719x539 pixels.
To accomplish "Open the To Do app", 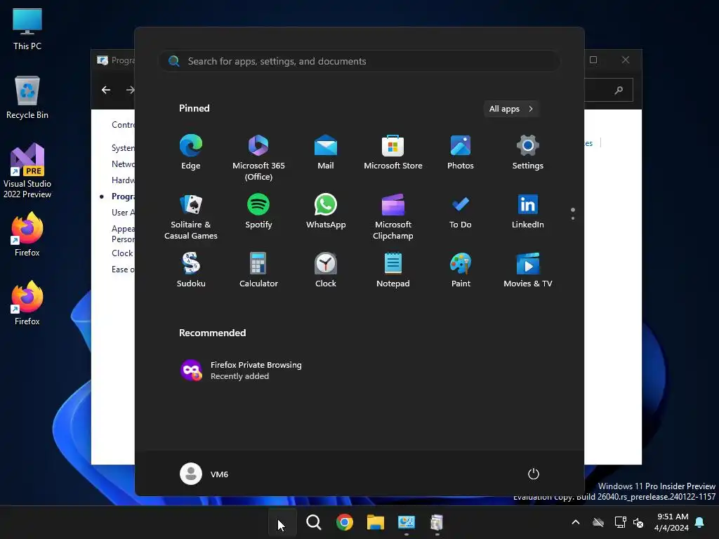I will [x=461, y=211].
